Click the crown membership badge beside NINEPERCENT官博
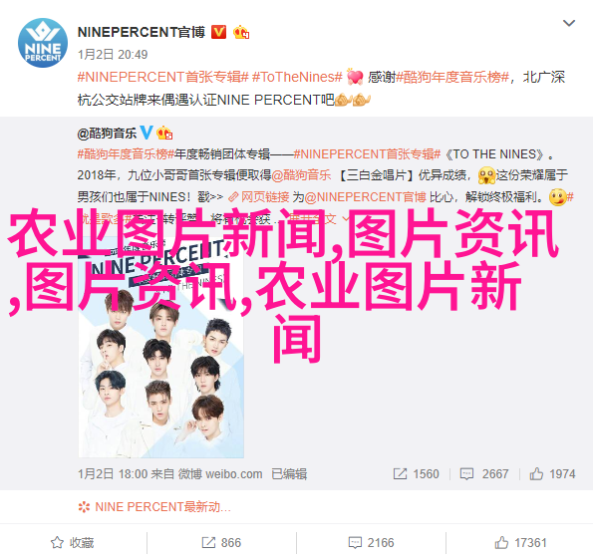The height and width of the screenshot is (560, 593). click(241, 33)
